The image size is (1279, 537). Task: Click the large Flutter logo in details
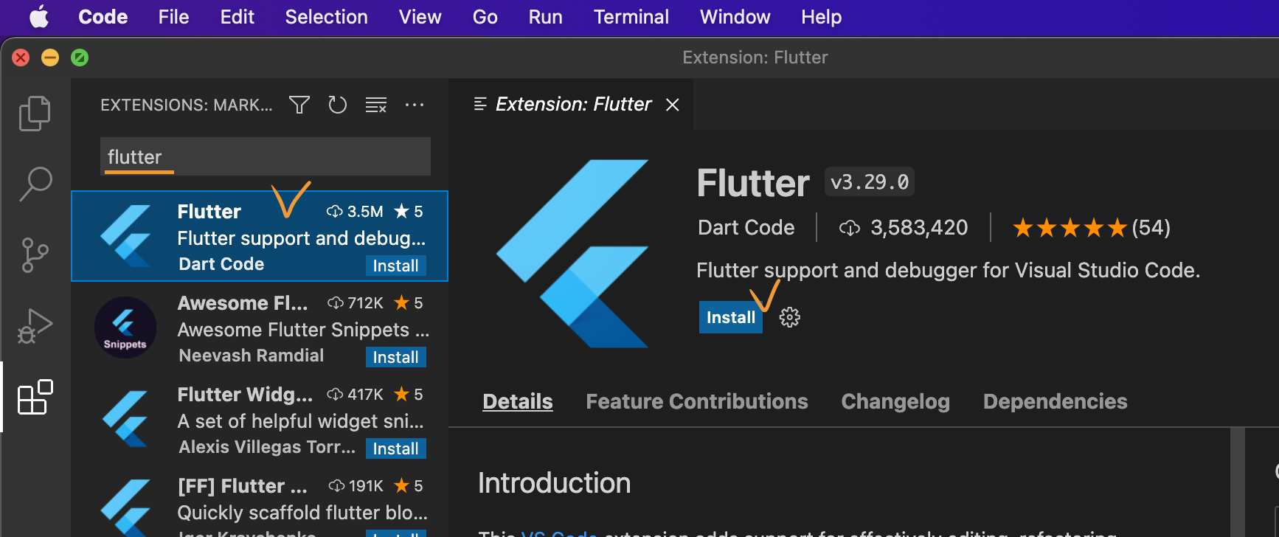pyautogui.click(x=572, y=254)
